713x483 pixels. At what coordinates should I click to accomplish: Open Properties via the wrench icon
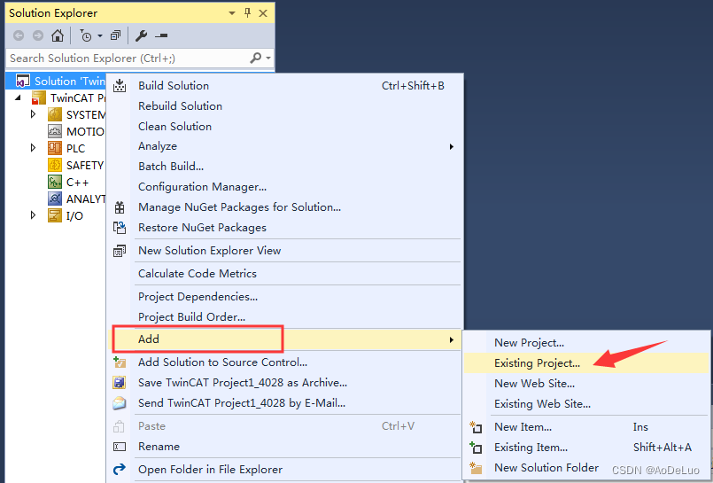142,35
